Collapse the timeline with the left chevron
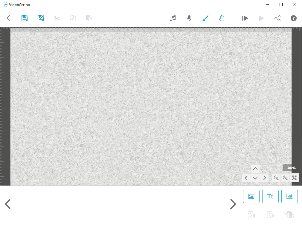 pyautogui.click(x=7, y=204)
